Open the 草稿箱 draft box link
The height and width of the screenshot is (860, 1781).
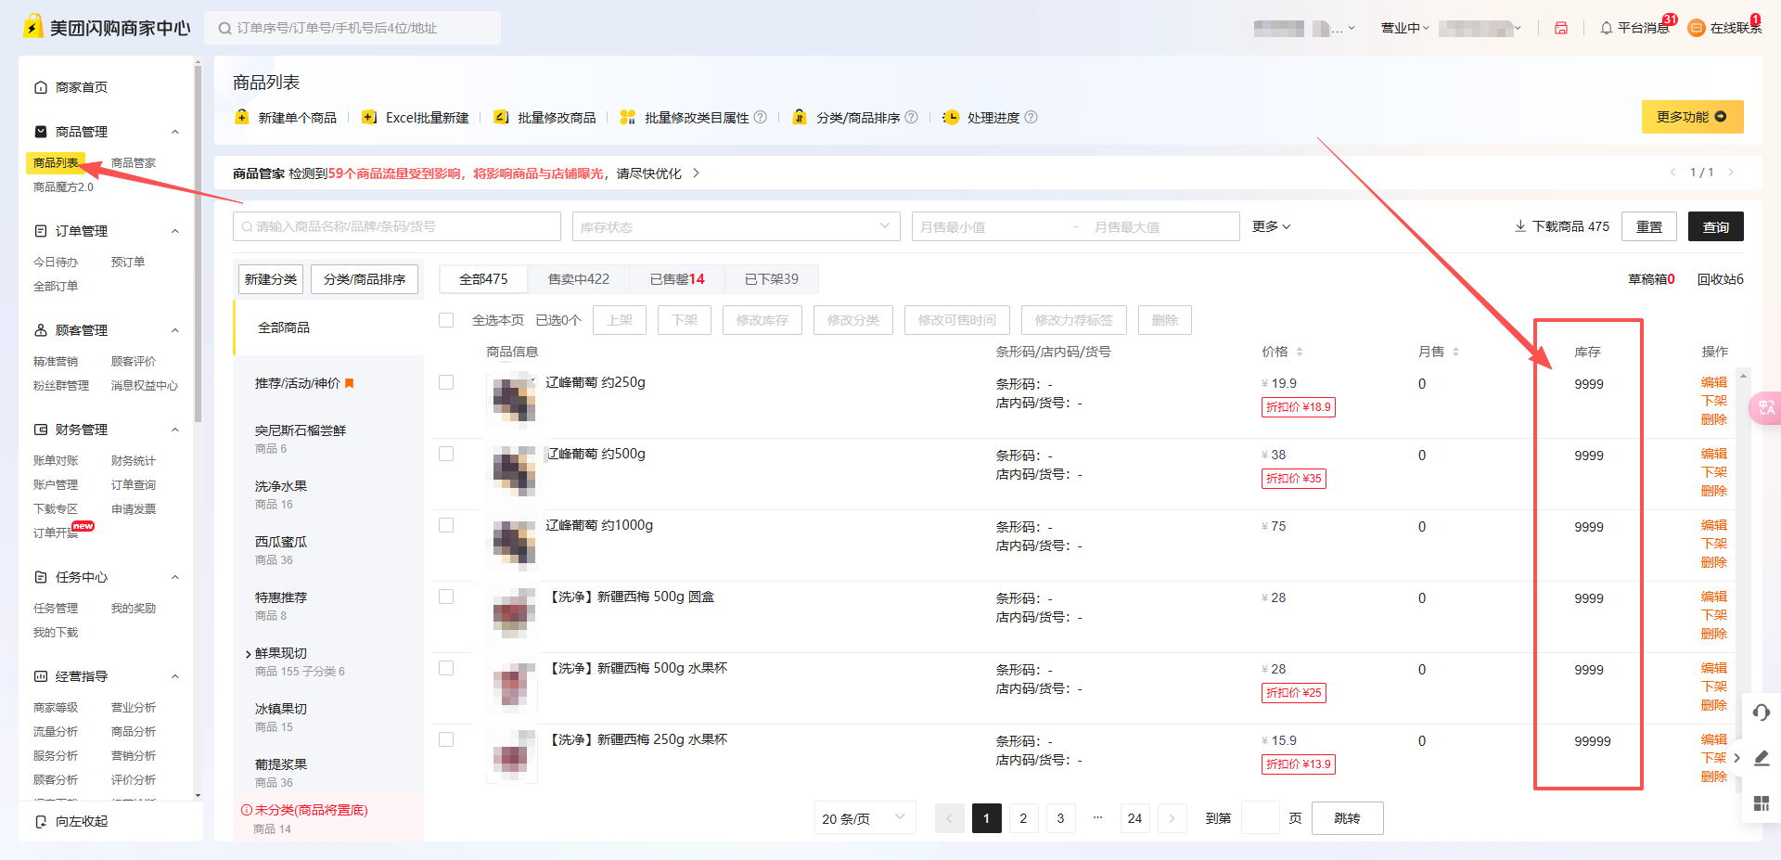pyautogui.click(x=1650, y=278)
